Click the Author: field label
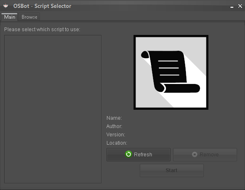Image resolution: width=245 pixels, height=190 pixels. coord(114,126)
